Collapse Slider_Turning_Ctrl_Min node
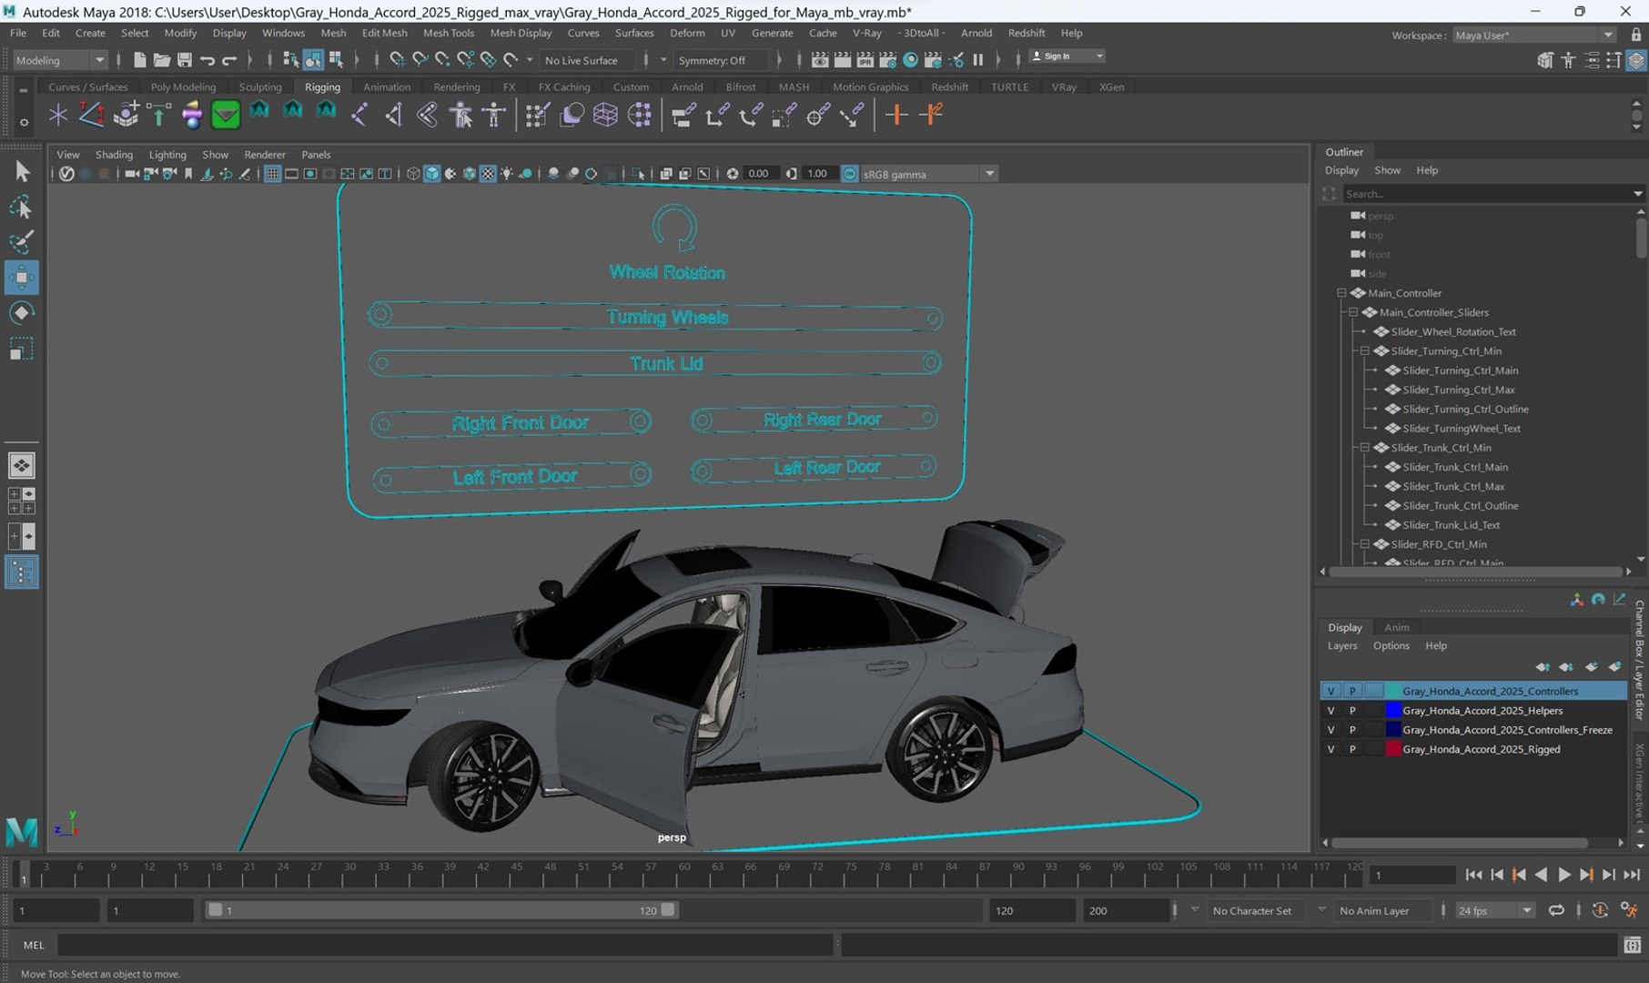1649x983 pixels. pos(1365,351)
